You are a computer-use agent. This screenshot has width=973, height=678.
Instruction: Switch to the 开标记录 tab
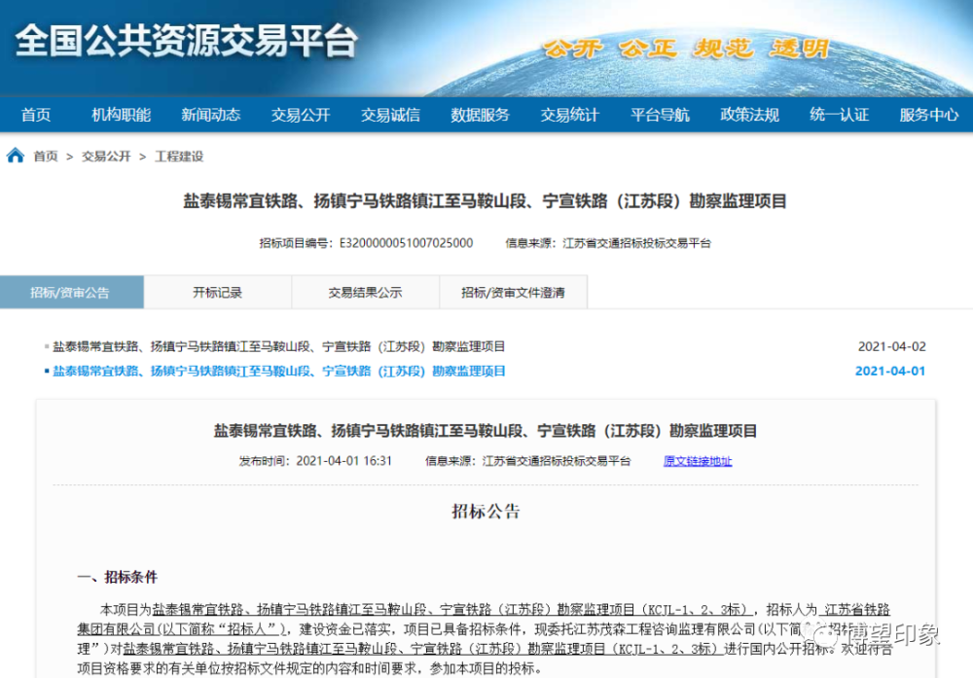click(218, 292)
